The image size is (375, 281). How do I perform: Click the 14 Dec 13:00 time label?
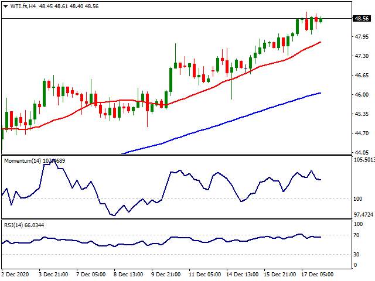243,275
